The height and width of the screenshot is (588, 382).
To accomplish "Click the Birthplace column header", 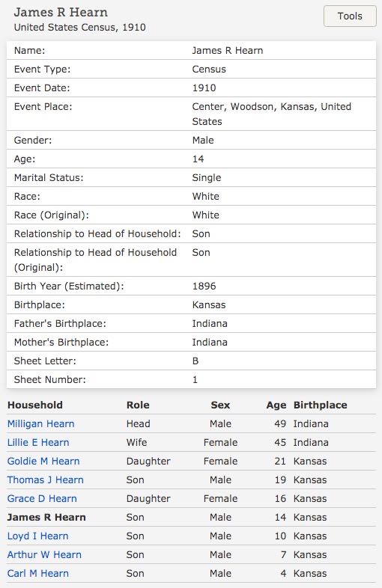I will pyautogui.click(x=321, y=405).
